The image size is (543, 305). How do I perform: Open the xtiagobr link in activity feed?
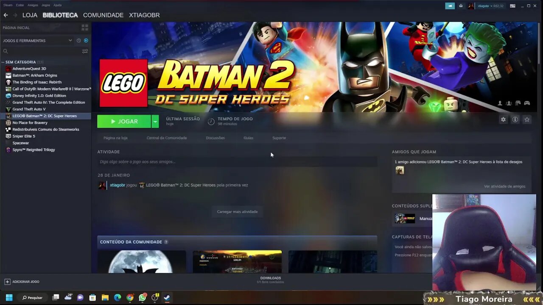point(118,185)
